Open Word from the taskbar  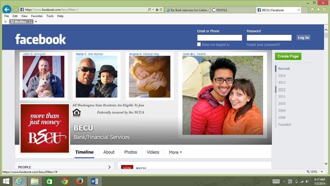coord(94,181)
